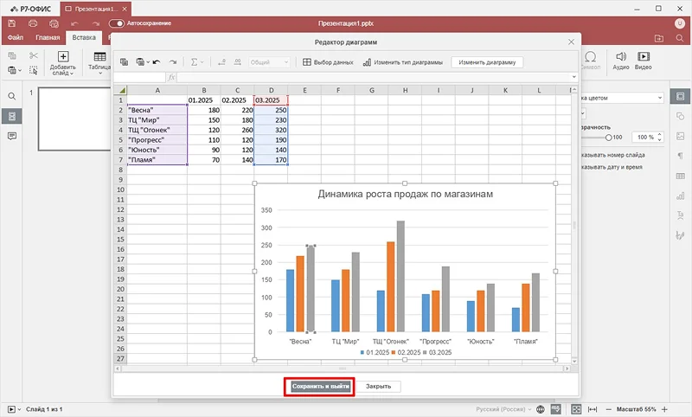
Task: Click the Decrease decimal icon
Action: pos(221,62)
